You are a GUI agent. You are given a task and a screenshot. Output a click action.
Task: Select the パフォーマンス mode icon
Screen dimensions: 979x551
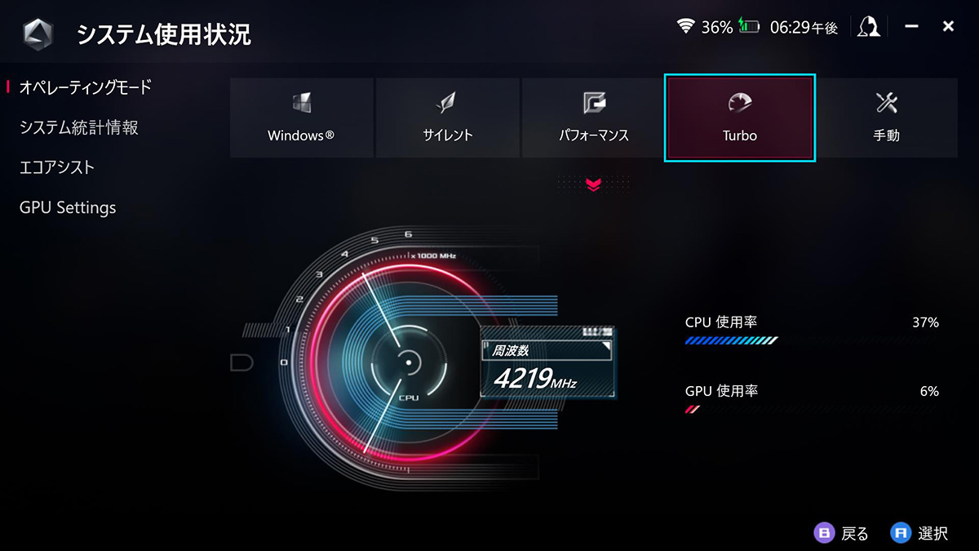[x=594, y=103]
